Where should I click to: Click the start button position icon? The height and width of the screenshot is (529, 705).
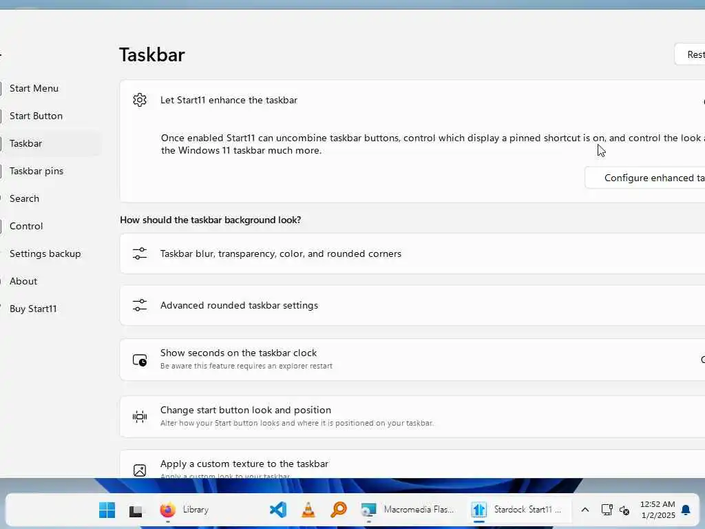pos(140,417)
